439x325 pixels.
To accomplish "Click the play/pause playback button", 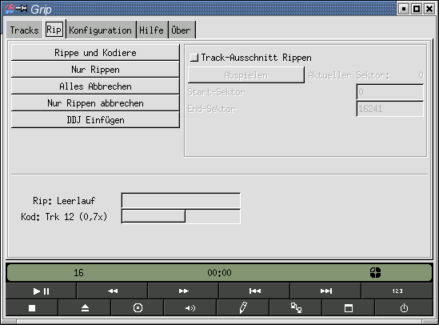I will click(41, 291).
